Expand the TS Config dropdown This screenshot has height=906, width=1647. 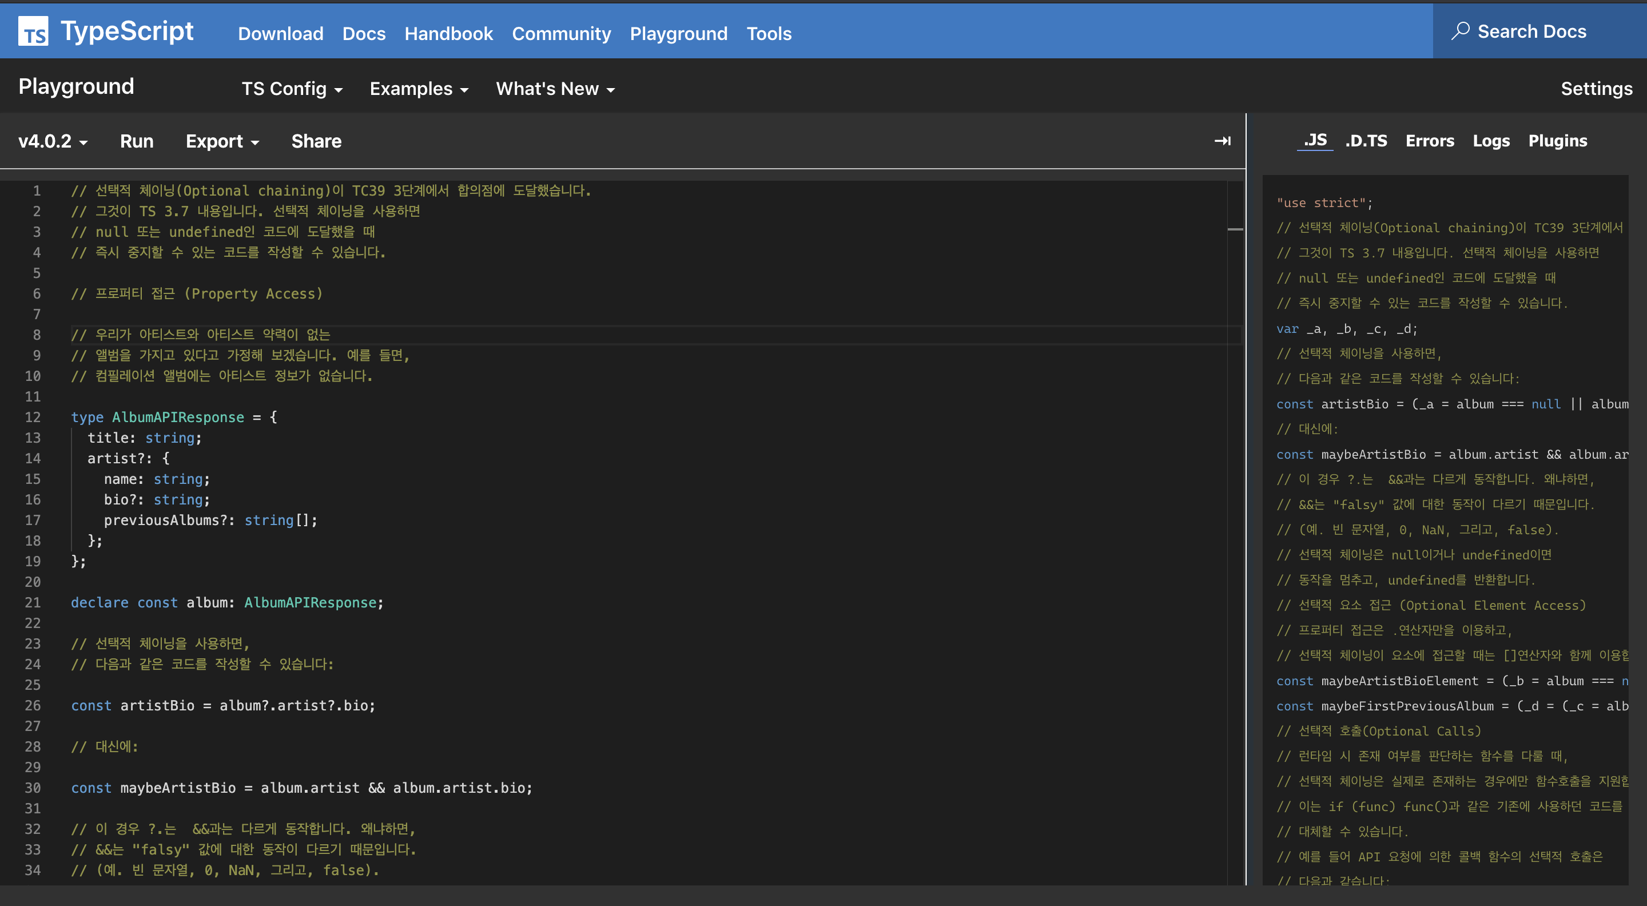(292, 89)
